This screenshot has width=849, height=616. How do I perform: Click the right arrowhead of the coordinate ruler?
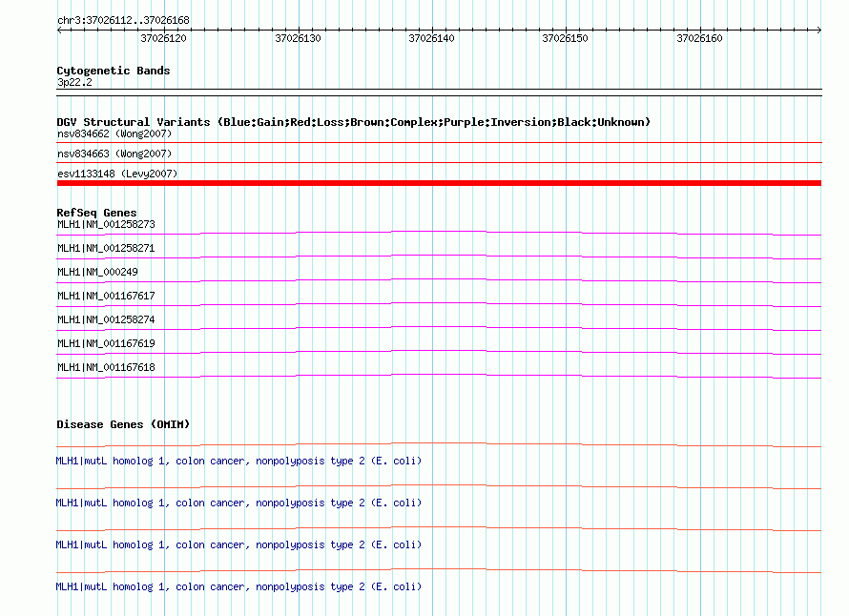pyautogui.click(x=818, y=30)
